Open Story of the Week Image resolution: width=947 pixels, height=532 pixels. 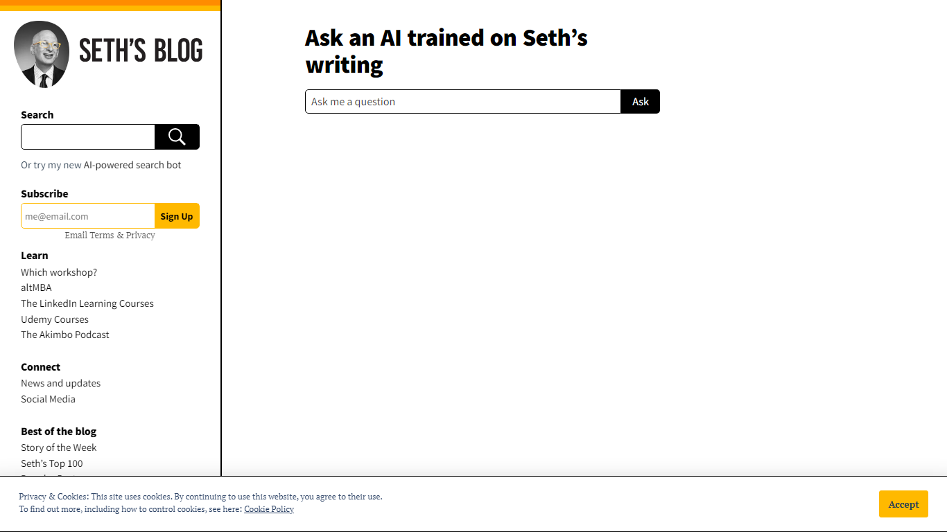pyautogui.click(x=59, y=447)
